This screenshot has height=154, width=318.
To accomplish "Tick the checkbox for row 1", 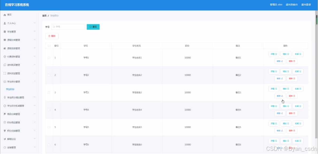I will point(49,58).
